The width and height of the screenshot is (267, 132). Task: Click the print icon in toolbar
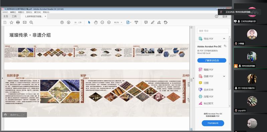(x=18, y=22)
